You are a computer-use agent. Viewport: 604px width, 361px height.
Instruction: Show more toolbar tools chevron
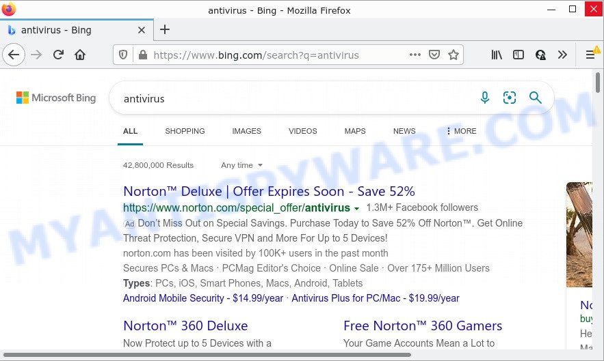click(x=562, y=55)
